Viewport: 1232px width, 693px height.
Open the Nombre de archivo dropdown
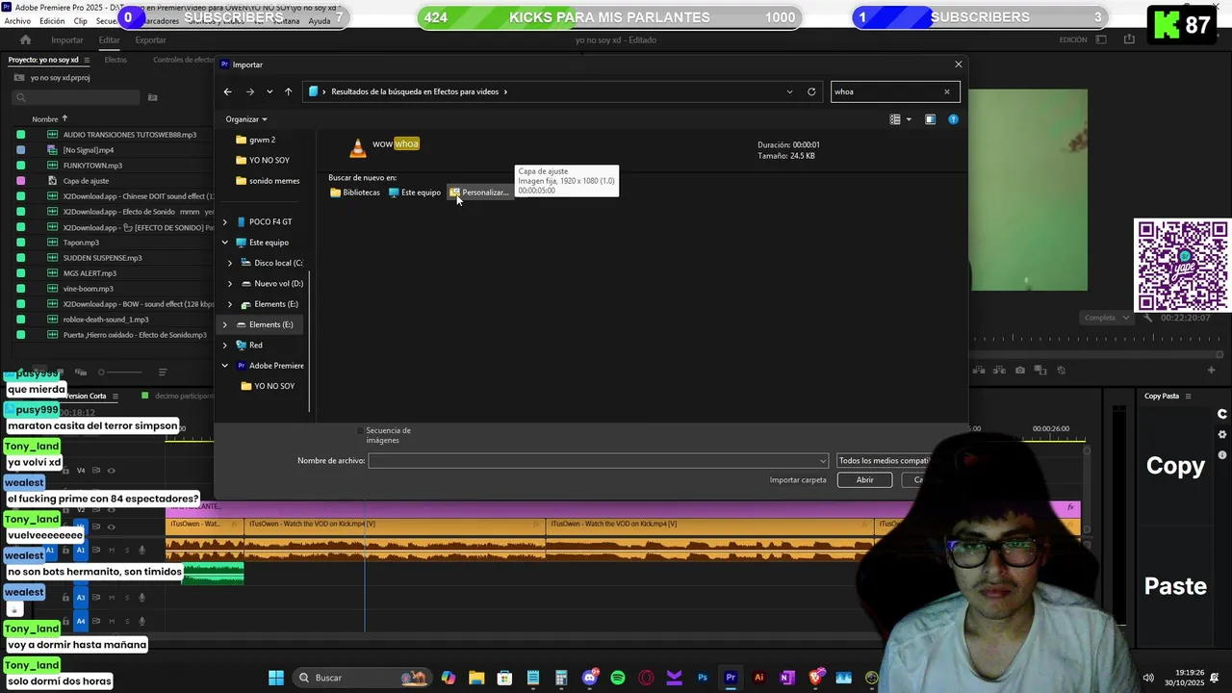point(822,461)
